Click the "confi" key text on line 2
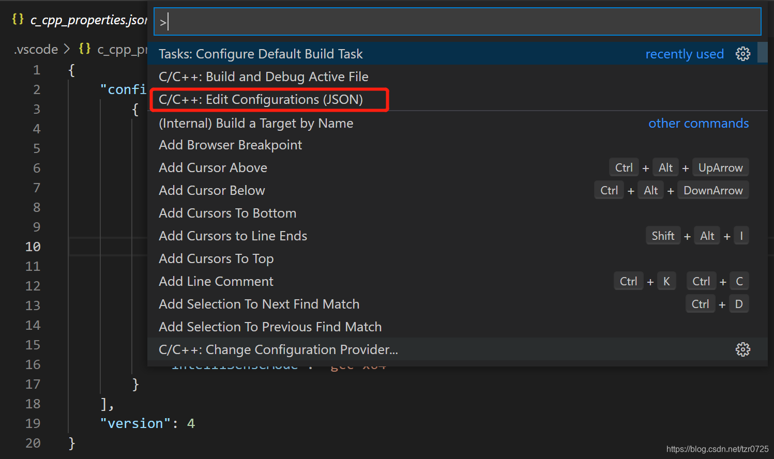Image resolution: width=774 pixels, height=459 pixels. tap(124, 89)
